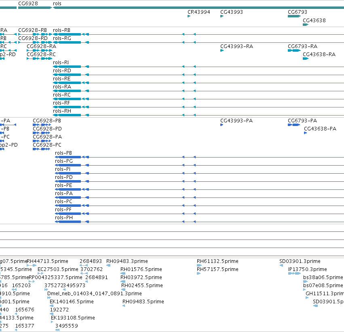
Task: Click the RH09483.5prime EST label
Action: 143,302
